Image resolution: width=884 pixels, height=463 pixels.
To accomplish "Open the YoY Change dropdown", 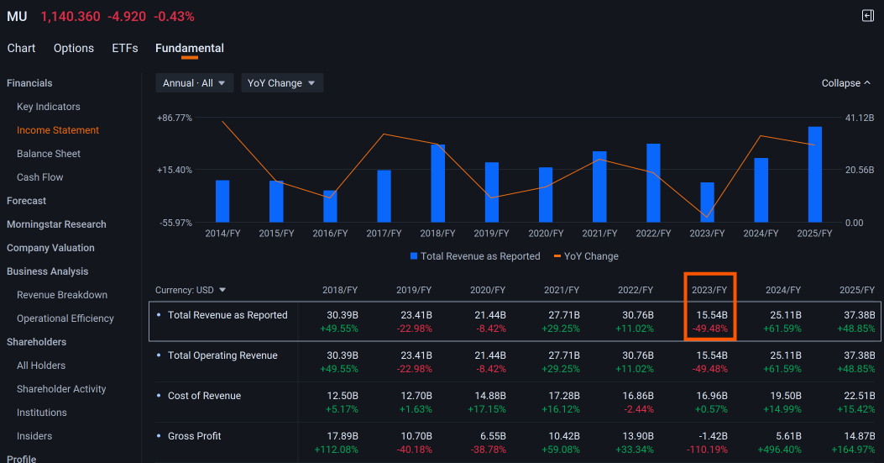I will tap(282, 83).
